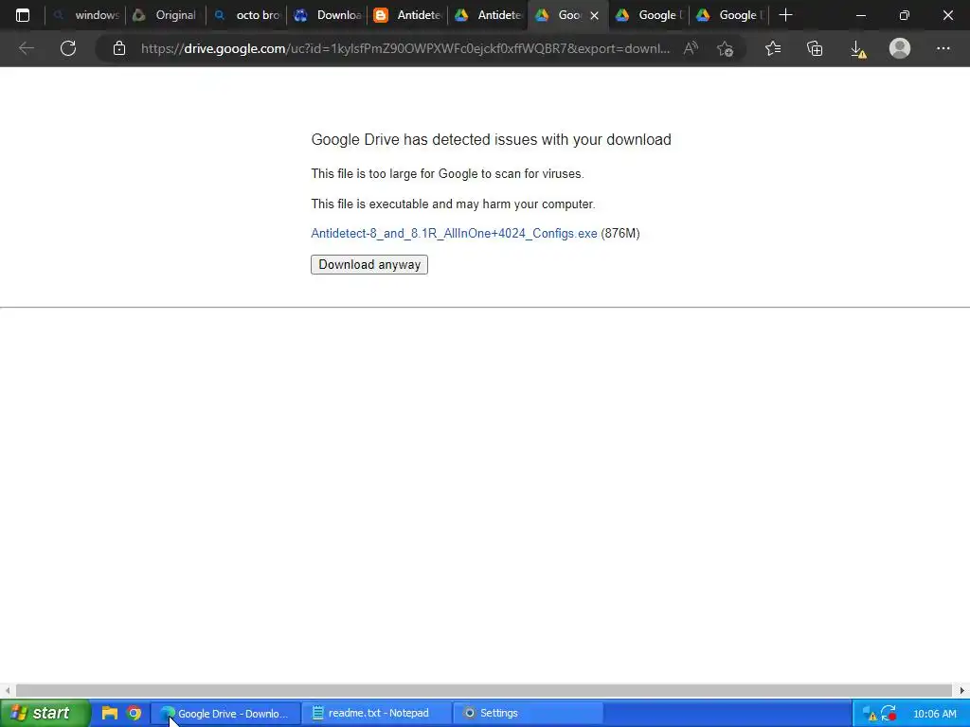
Task: View site information via the lock icon
Action: (x=119, y=48)
